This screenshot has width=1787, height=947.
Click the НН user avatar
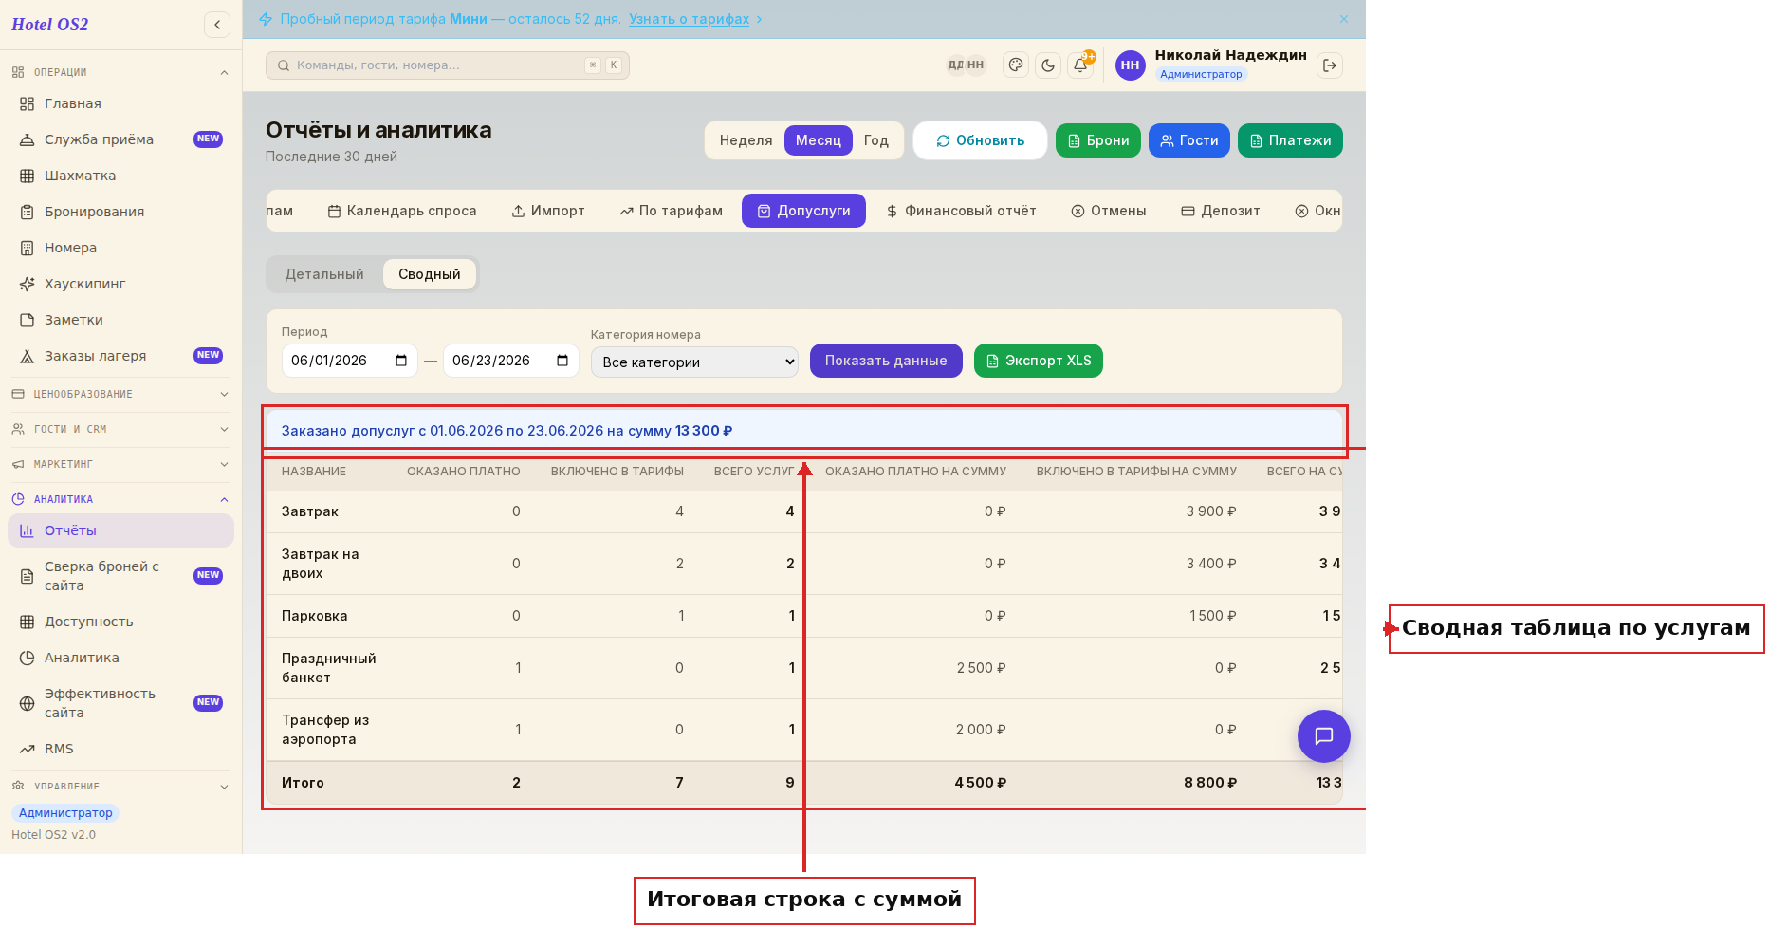(1130, 65)
